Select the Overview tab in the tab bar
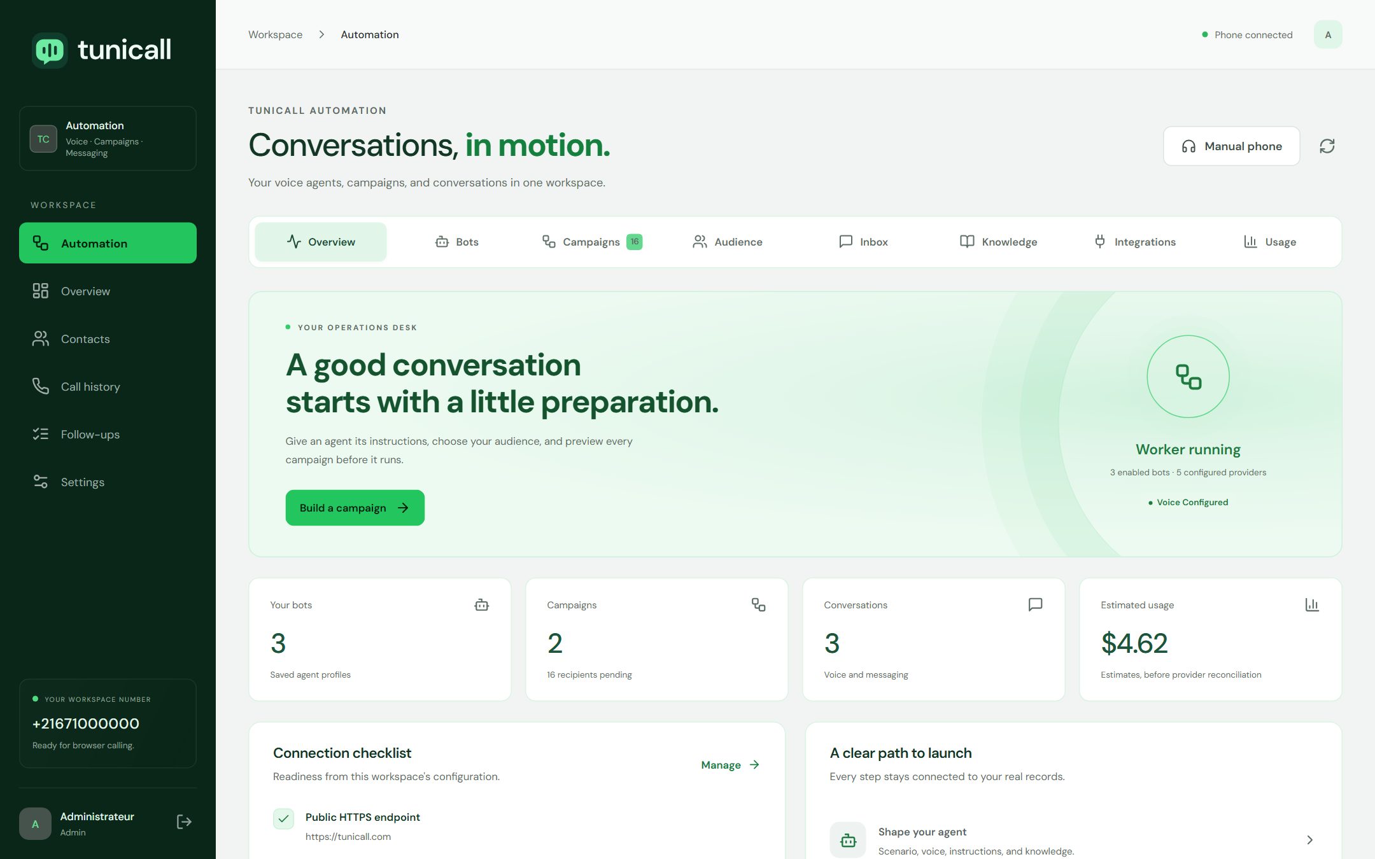The height and width of the screenshot is (859, 1375). coord(321,242)
